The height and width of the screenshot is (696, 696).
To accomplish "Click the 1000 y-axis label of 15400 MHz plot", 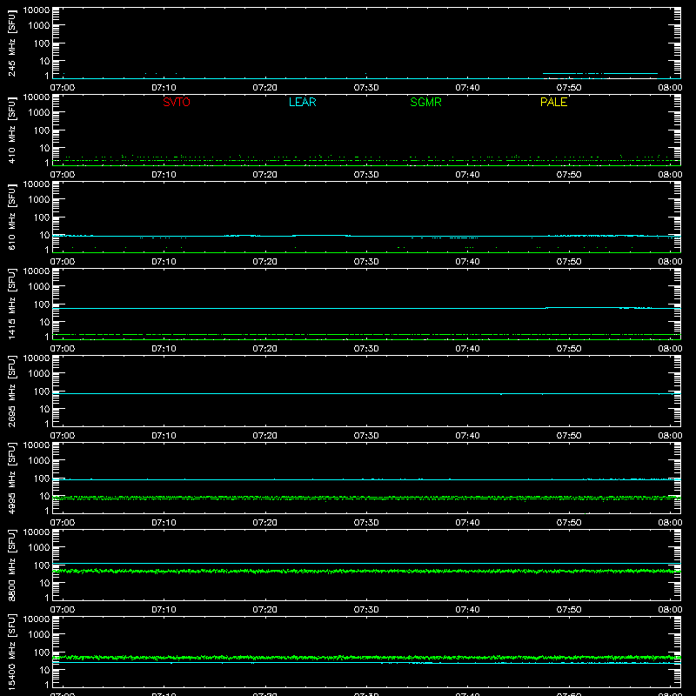I will pos(39,635).
